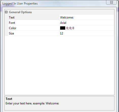119x112 pixels.
Task: Click left margin strip beside Text row
Action: (x=6, y=17)
